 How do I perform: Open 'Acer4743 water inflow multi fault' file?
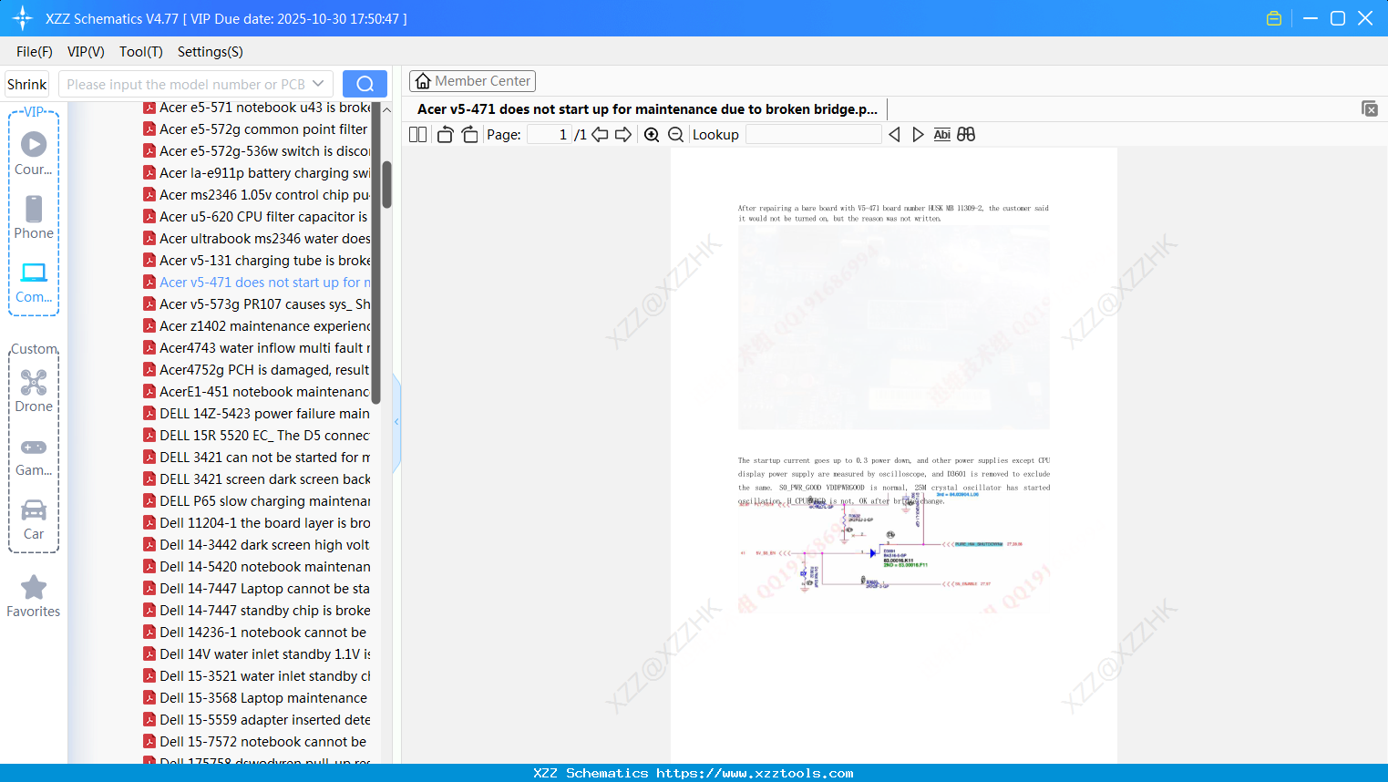pos(257,348)
